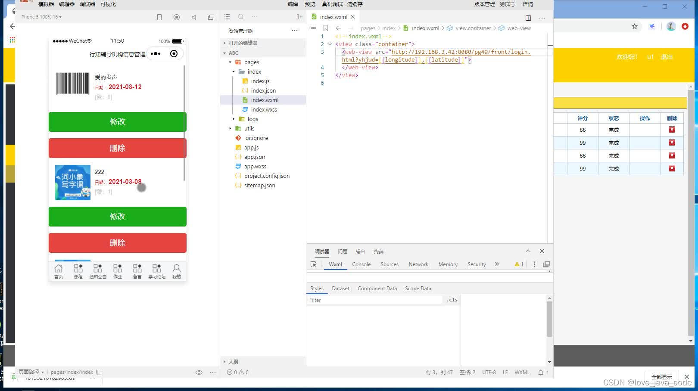Screen dimensions: 698x391
Task: Open the 问题 problems tab
Action: [x=343, y=251]
